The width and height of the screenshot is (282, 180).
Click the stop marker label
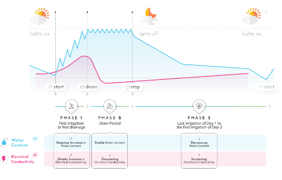click(x=132, y=87)
